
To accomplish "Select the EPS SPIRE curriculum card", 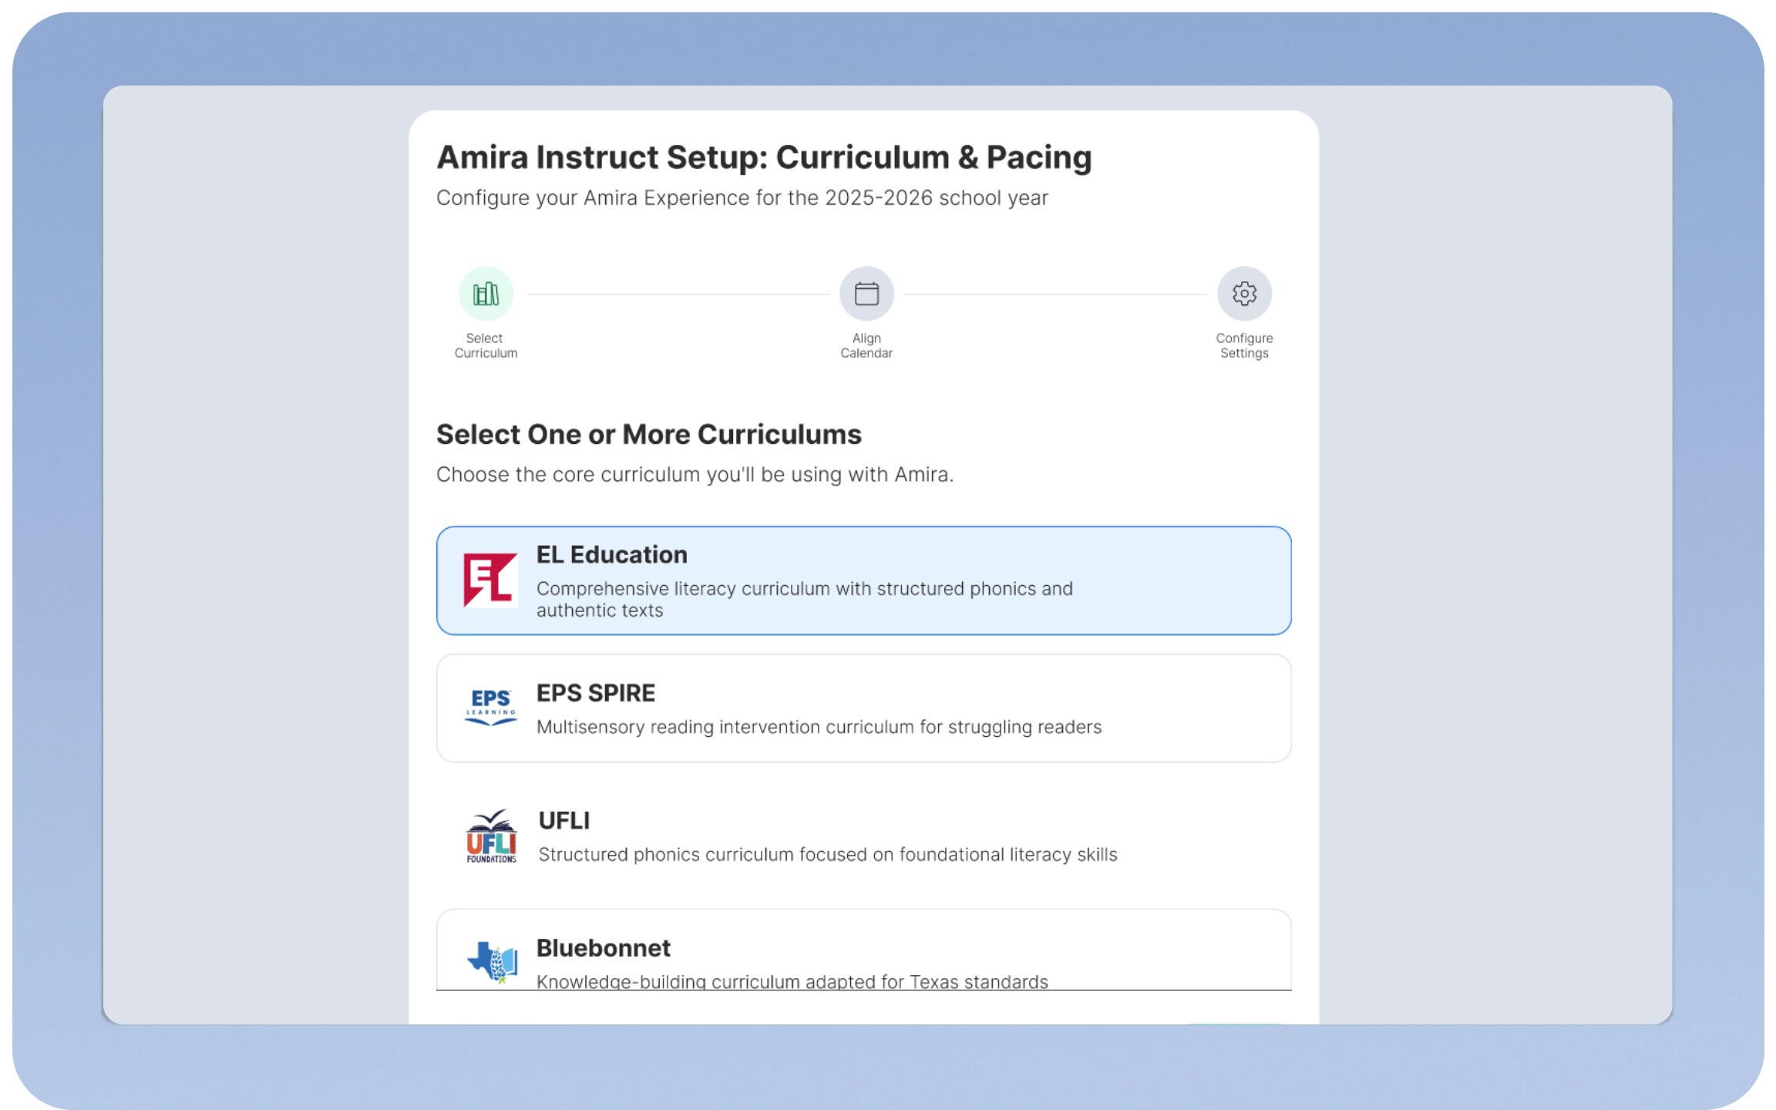I will 863,708.
